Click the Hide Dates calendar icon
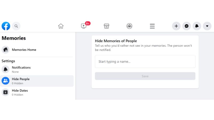 point(6,92)
